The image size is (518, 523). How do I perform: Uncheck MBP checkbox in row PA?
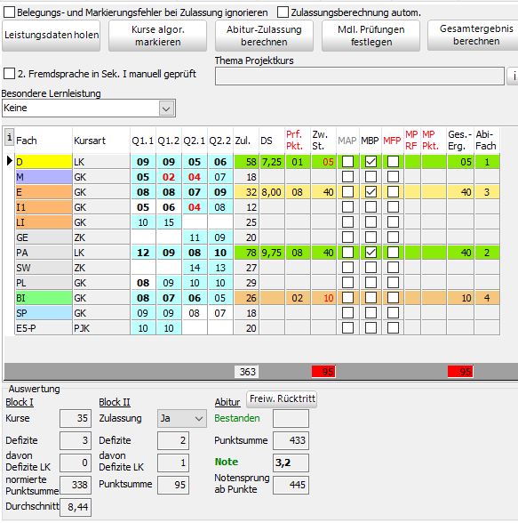(371, 253)
